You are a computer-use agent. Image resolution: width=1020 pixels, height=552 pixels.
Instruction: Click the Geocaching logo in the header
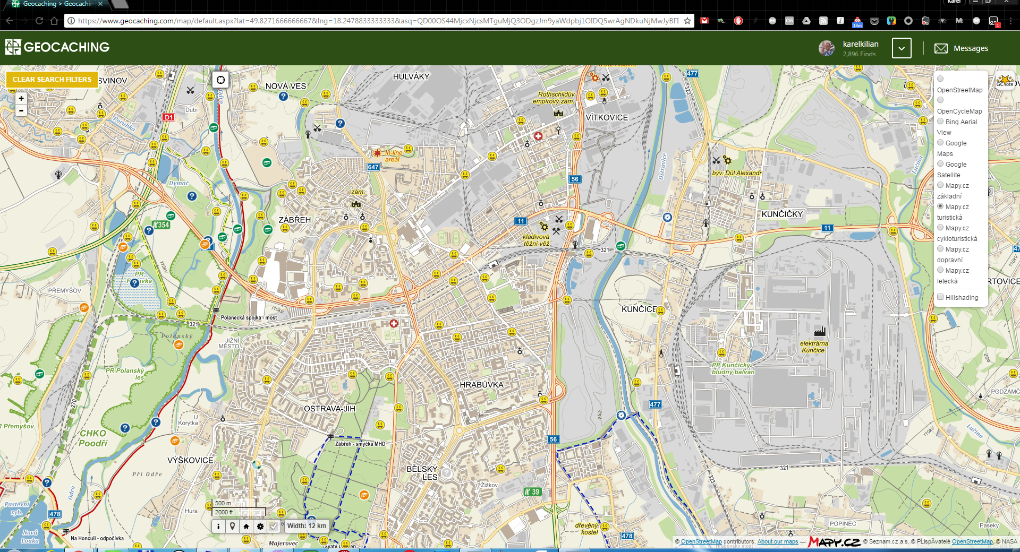(57, 47)
